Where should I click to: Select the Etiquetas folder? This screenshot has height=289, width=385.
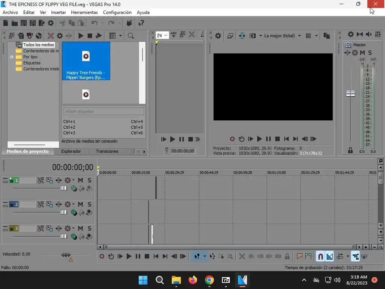pos(32,63)
